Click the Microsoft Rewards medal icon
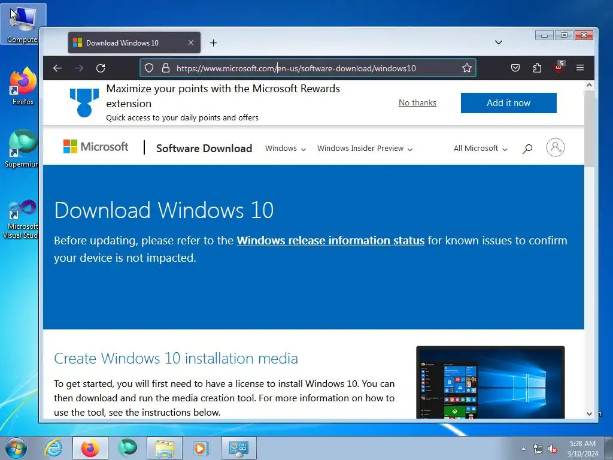This screenshot has height=460, width=613. (x=84, y=102)
